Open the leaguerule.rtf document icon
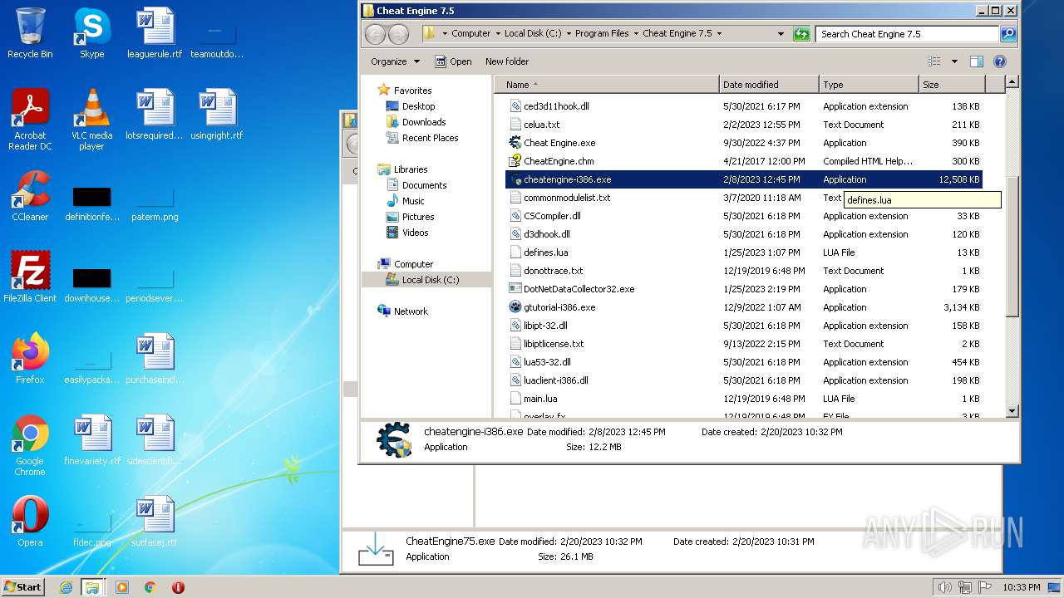This screenshot has width=1064, height=598. click(155, 33)
